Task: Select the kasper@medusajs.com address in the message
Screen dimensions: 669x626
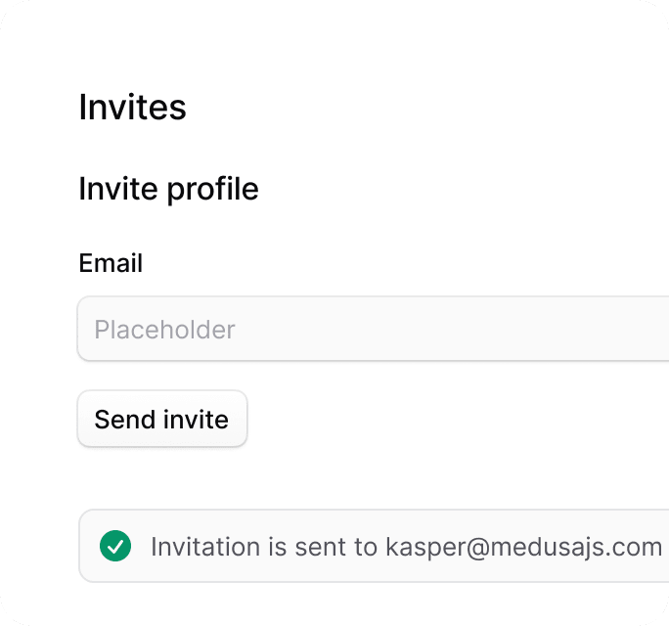Action: point(524,547)
